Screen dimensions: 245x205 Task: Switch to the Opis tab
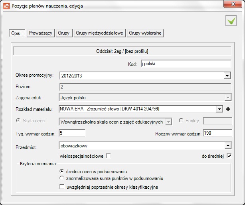[x=17, y=33]
